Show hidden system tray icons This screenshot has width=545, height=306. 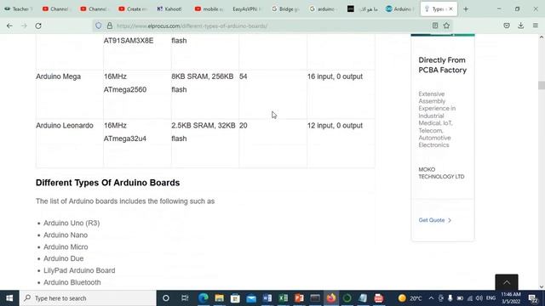(x=431, y=298)
